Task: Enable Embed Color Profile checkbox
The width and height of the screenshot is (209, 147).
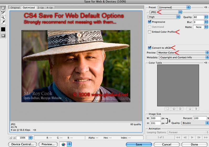Action: 150,32
